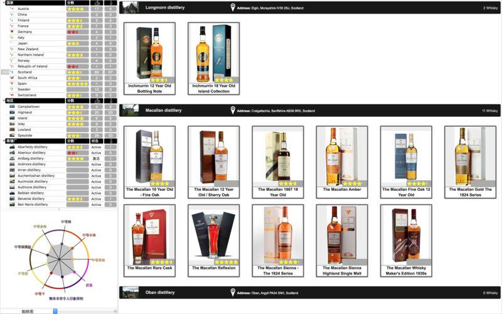Image resolution: width=502 pixels, height=314 pixels.
Task: Open The Macallan Gold 1824 Series card
Action: [470, 162]
